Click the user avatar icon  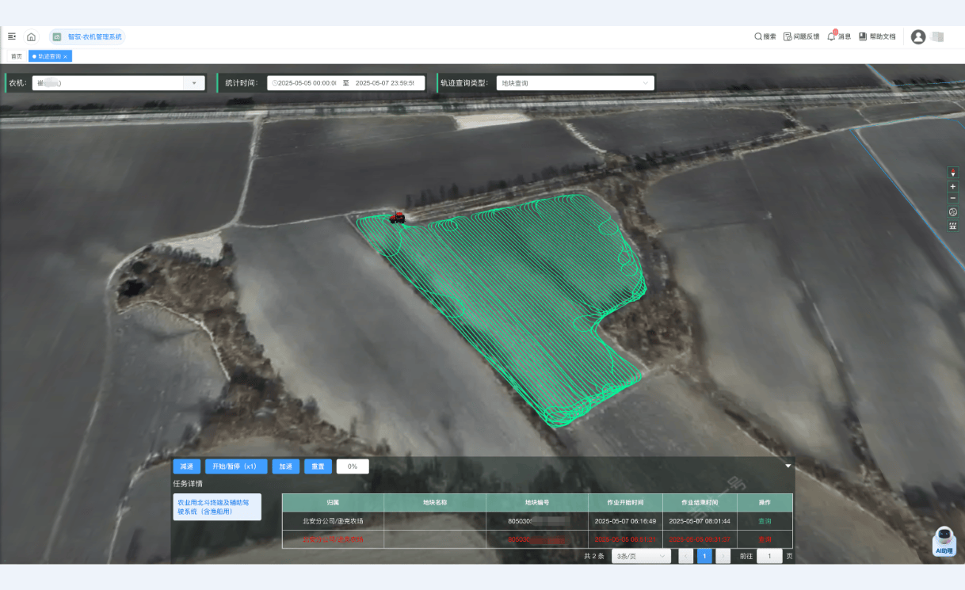918,36
